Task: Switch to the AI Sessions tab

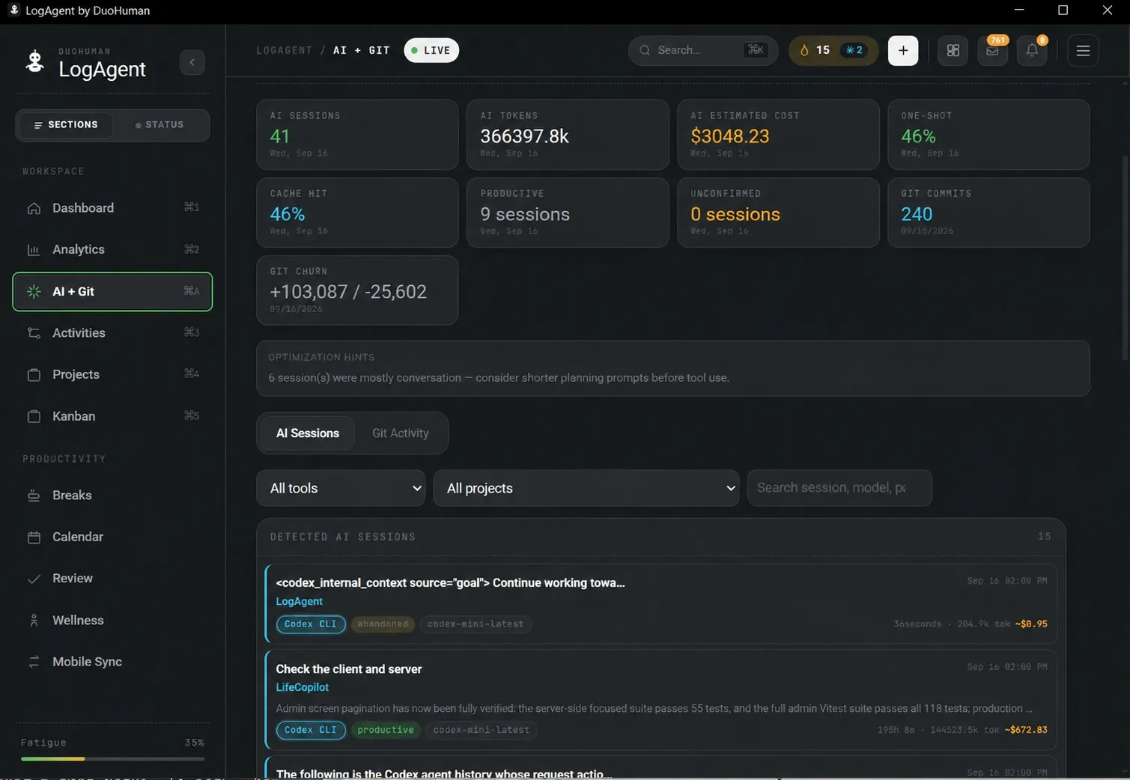Action: coord(308,433)
